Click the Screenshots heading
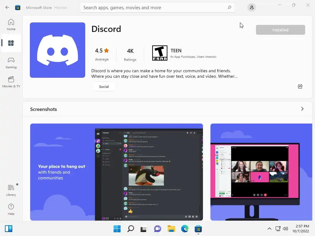 tap(43, 109)
